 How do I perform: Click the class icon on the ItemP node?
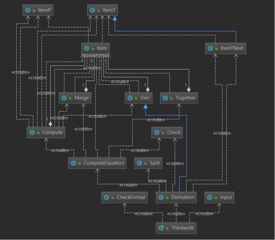pyautogui.click(x=28, y=10)
